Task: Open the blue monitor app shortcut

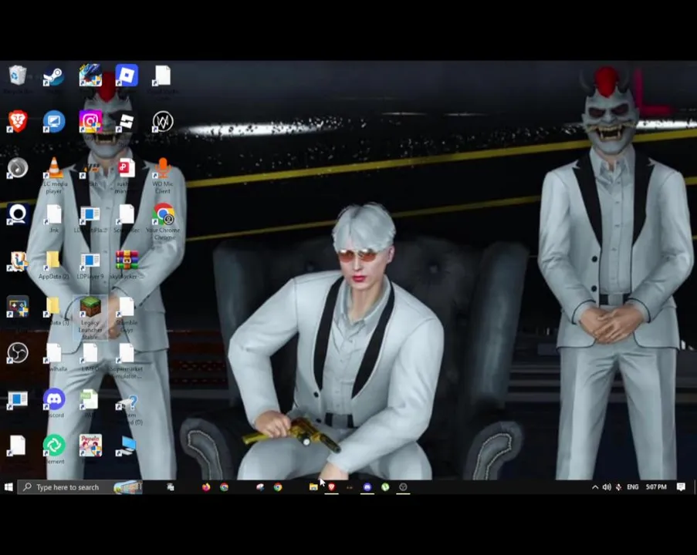Action: (x=54, y=122)
